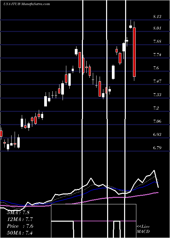Click the USA ITUB chart title text
Screen dimensions: 170x238
[x=27, y=4]
